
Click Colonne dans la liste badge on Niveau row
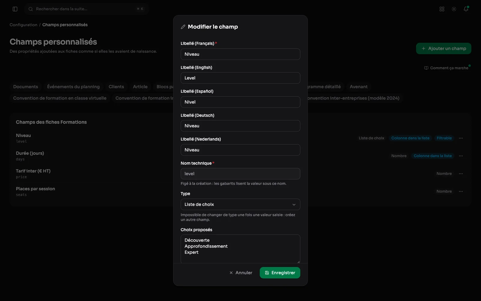(410, 138)
